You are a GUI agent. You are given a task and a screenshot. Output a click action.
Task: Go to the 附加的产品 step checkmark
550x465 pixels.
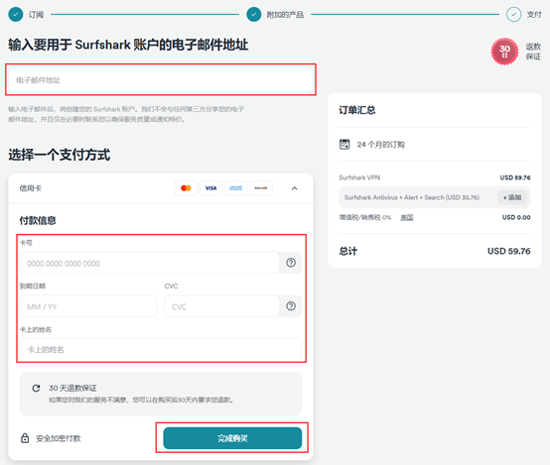point(254,14)
